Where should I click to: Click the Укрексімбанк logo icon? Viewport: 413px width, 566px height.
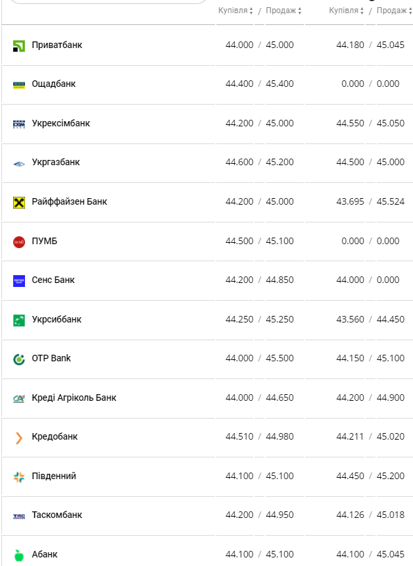[x=18, y=124]
